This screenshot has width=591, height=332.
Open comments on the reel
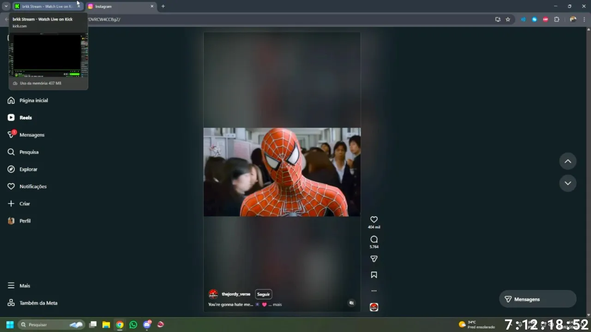tap(374, 239)
